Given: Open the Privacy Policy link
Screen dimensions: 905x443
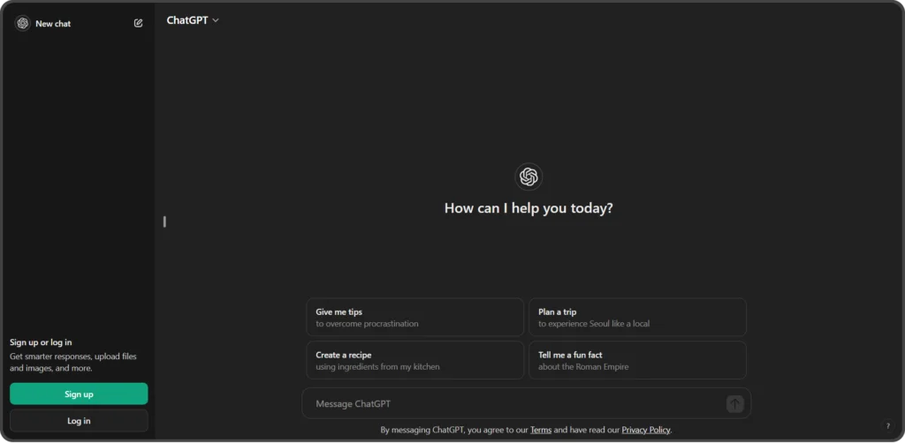Looking at the screenshot, I should click(646, 430).
